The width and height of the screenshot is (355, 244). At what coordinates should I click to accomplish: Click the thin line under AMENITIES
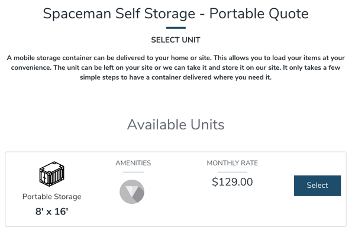pos(133,172)
